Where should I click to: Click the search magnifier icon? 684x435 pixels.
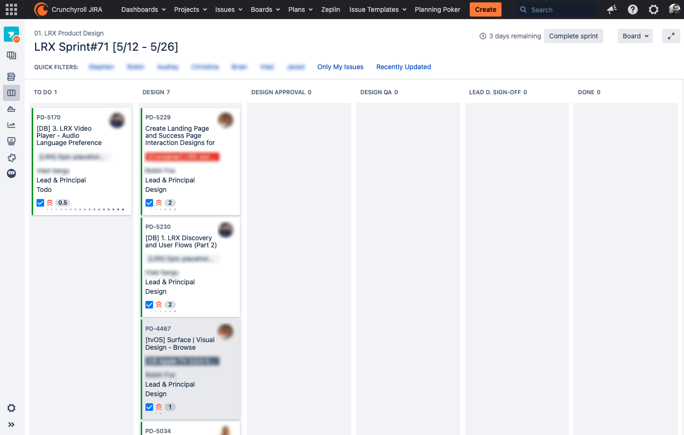tap(523, 9)
